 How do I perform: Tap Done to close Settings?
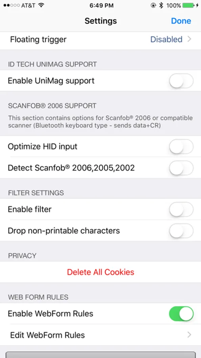pyautogui.click(x=181, y=21)
